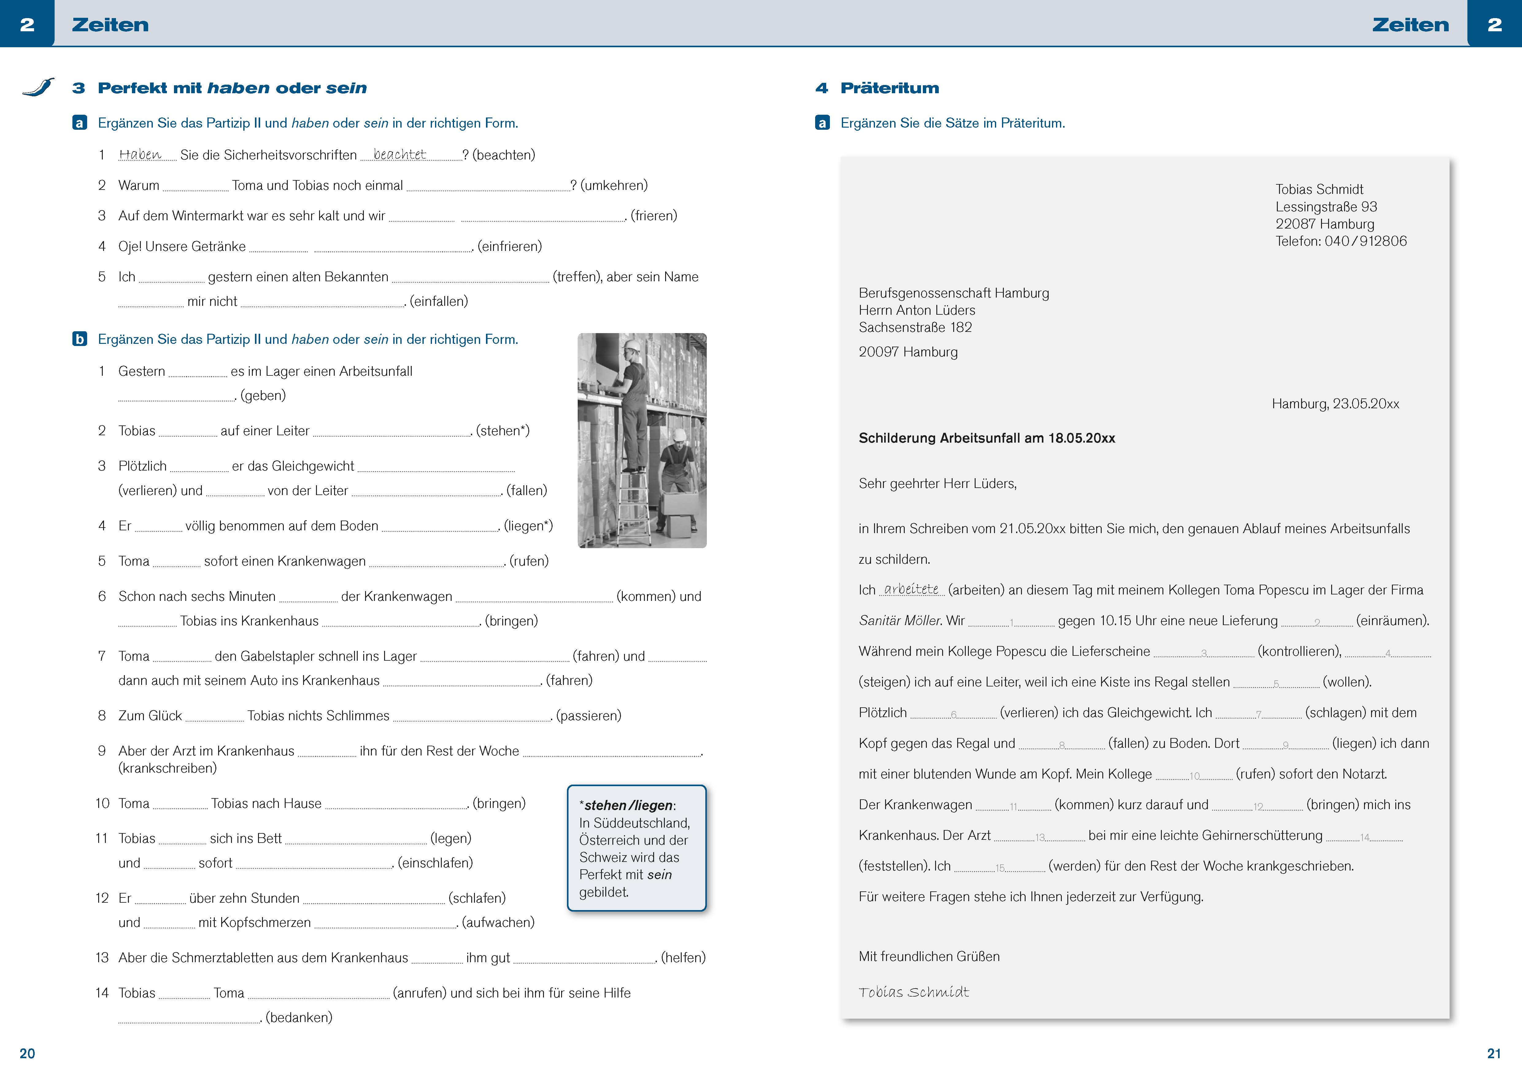
Task: Click the blue 'b' marker in exercise 3
Action: (79, 339)
